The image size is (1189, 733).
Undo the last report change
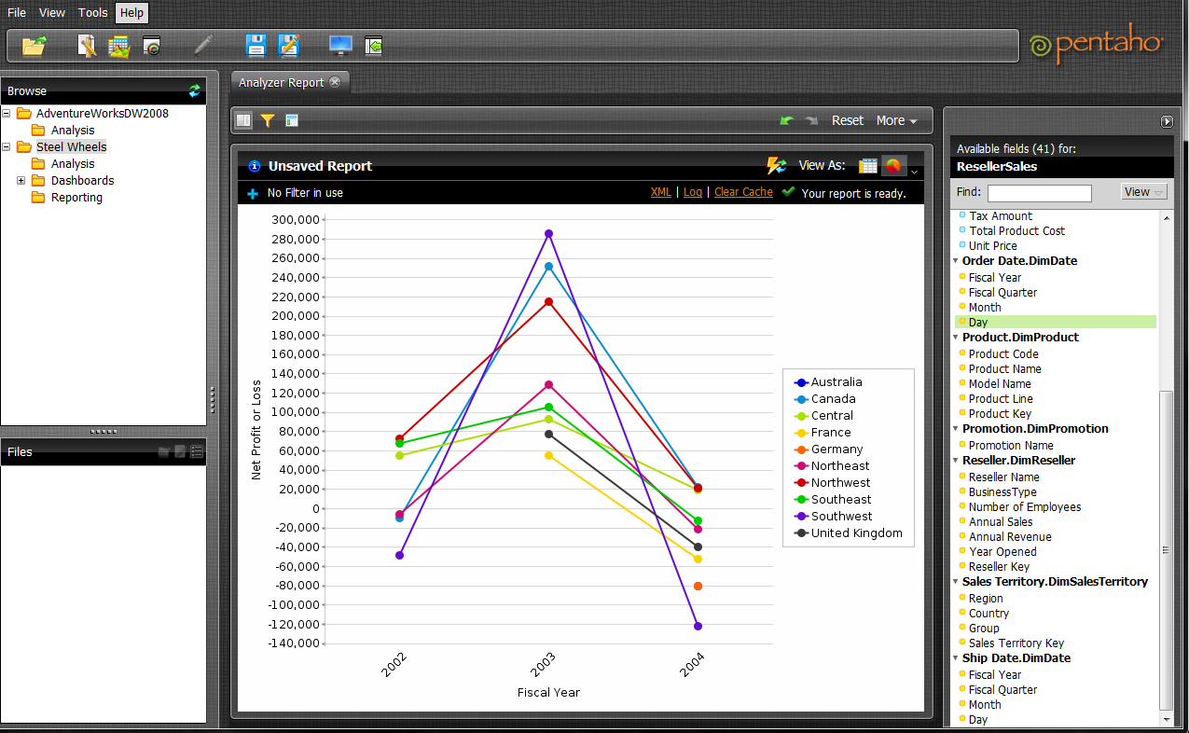(786, 120)
